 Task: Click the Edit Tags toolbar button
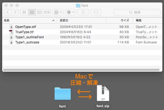(x=96, y=12)
